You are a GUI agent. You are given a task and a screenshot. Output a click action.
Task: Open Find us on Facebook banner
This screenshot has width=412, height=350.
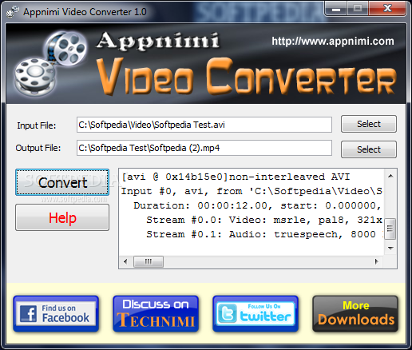[56, 314]
